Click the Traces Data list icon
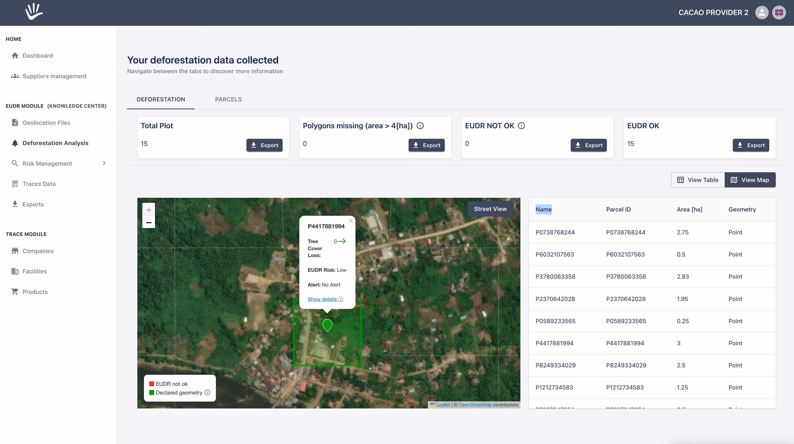This screenshot has height=444, width=794. 15,184
